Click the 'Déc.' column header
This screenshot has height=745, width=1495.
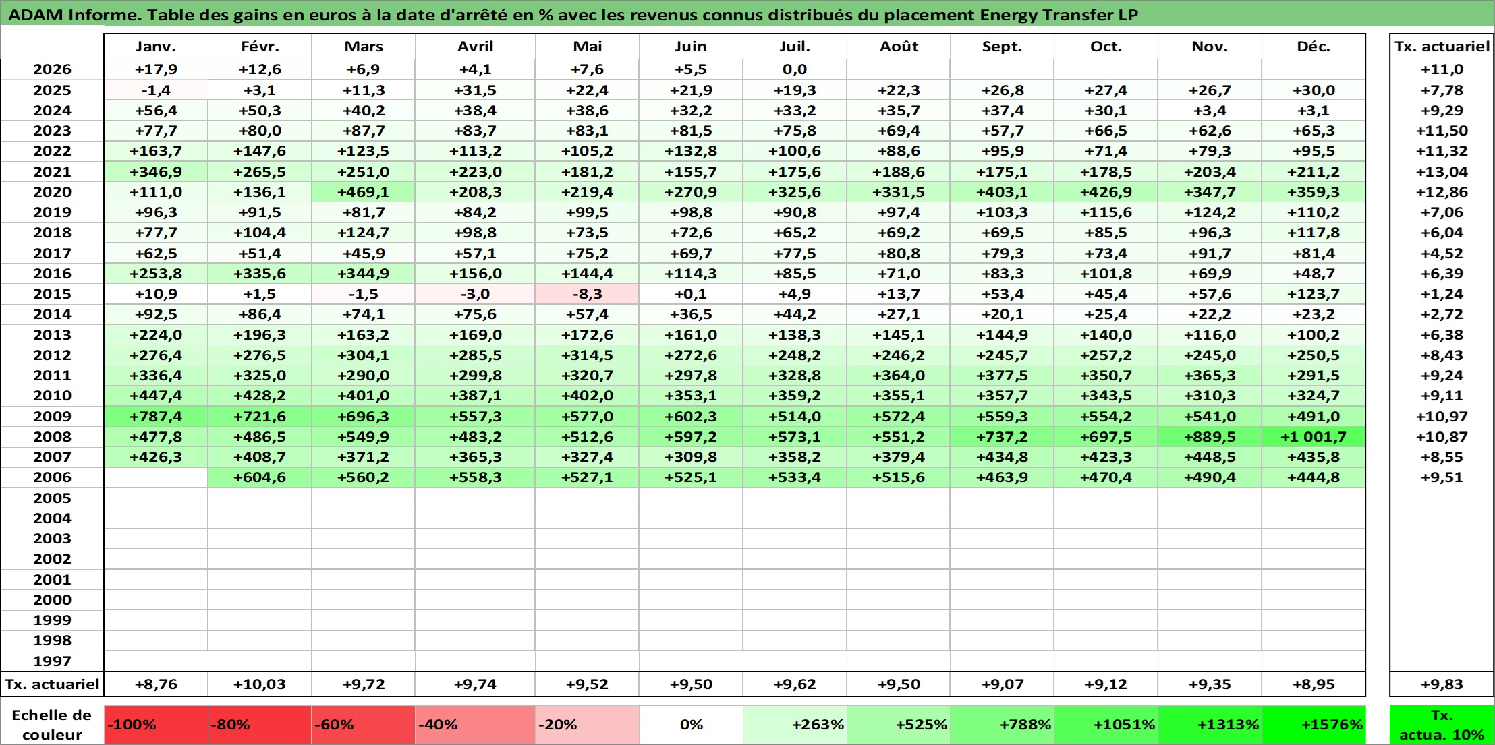(x=1314, y=47)
